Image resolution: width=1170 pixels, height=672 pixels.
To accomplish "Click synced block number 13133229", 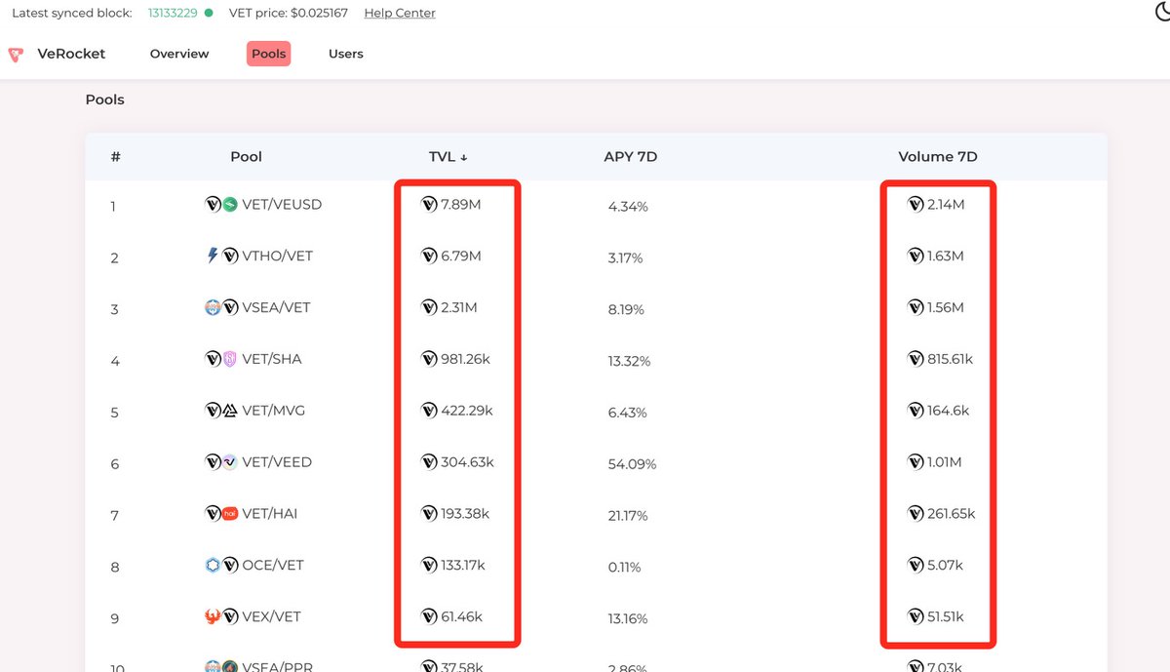I will coord(173,14).
